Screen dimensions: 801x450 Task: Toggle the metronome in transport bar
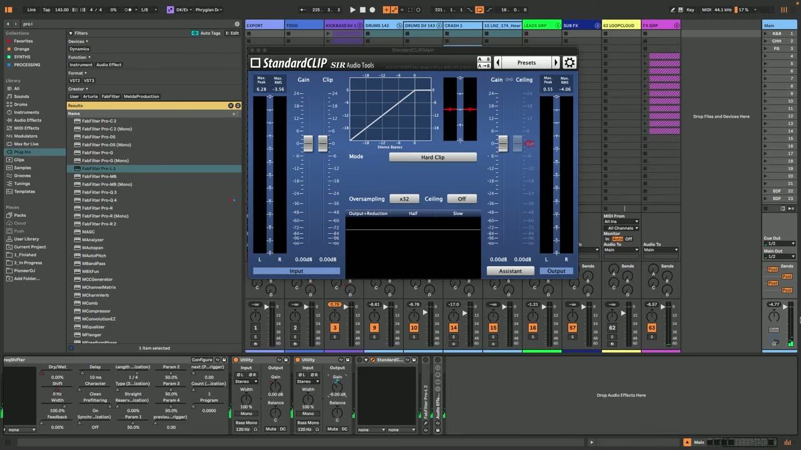point(129,10)
